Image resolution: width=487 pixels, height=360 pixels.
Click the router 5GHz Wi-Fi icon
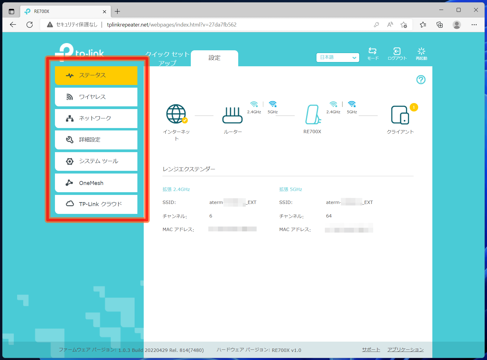pyautogui.click(x=273, y=104)
